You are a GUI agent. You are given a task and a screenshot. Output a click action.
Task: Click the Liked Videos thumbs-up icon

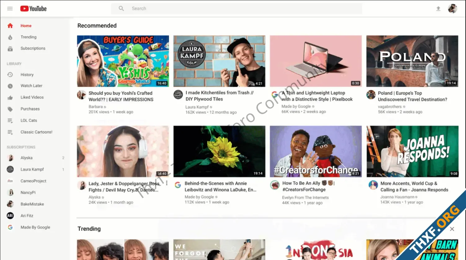(x=10, y=98)
